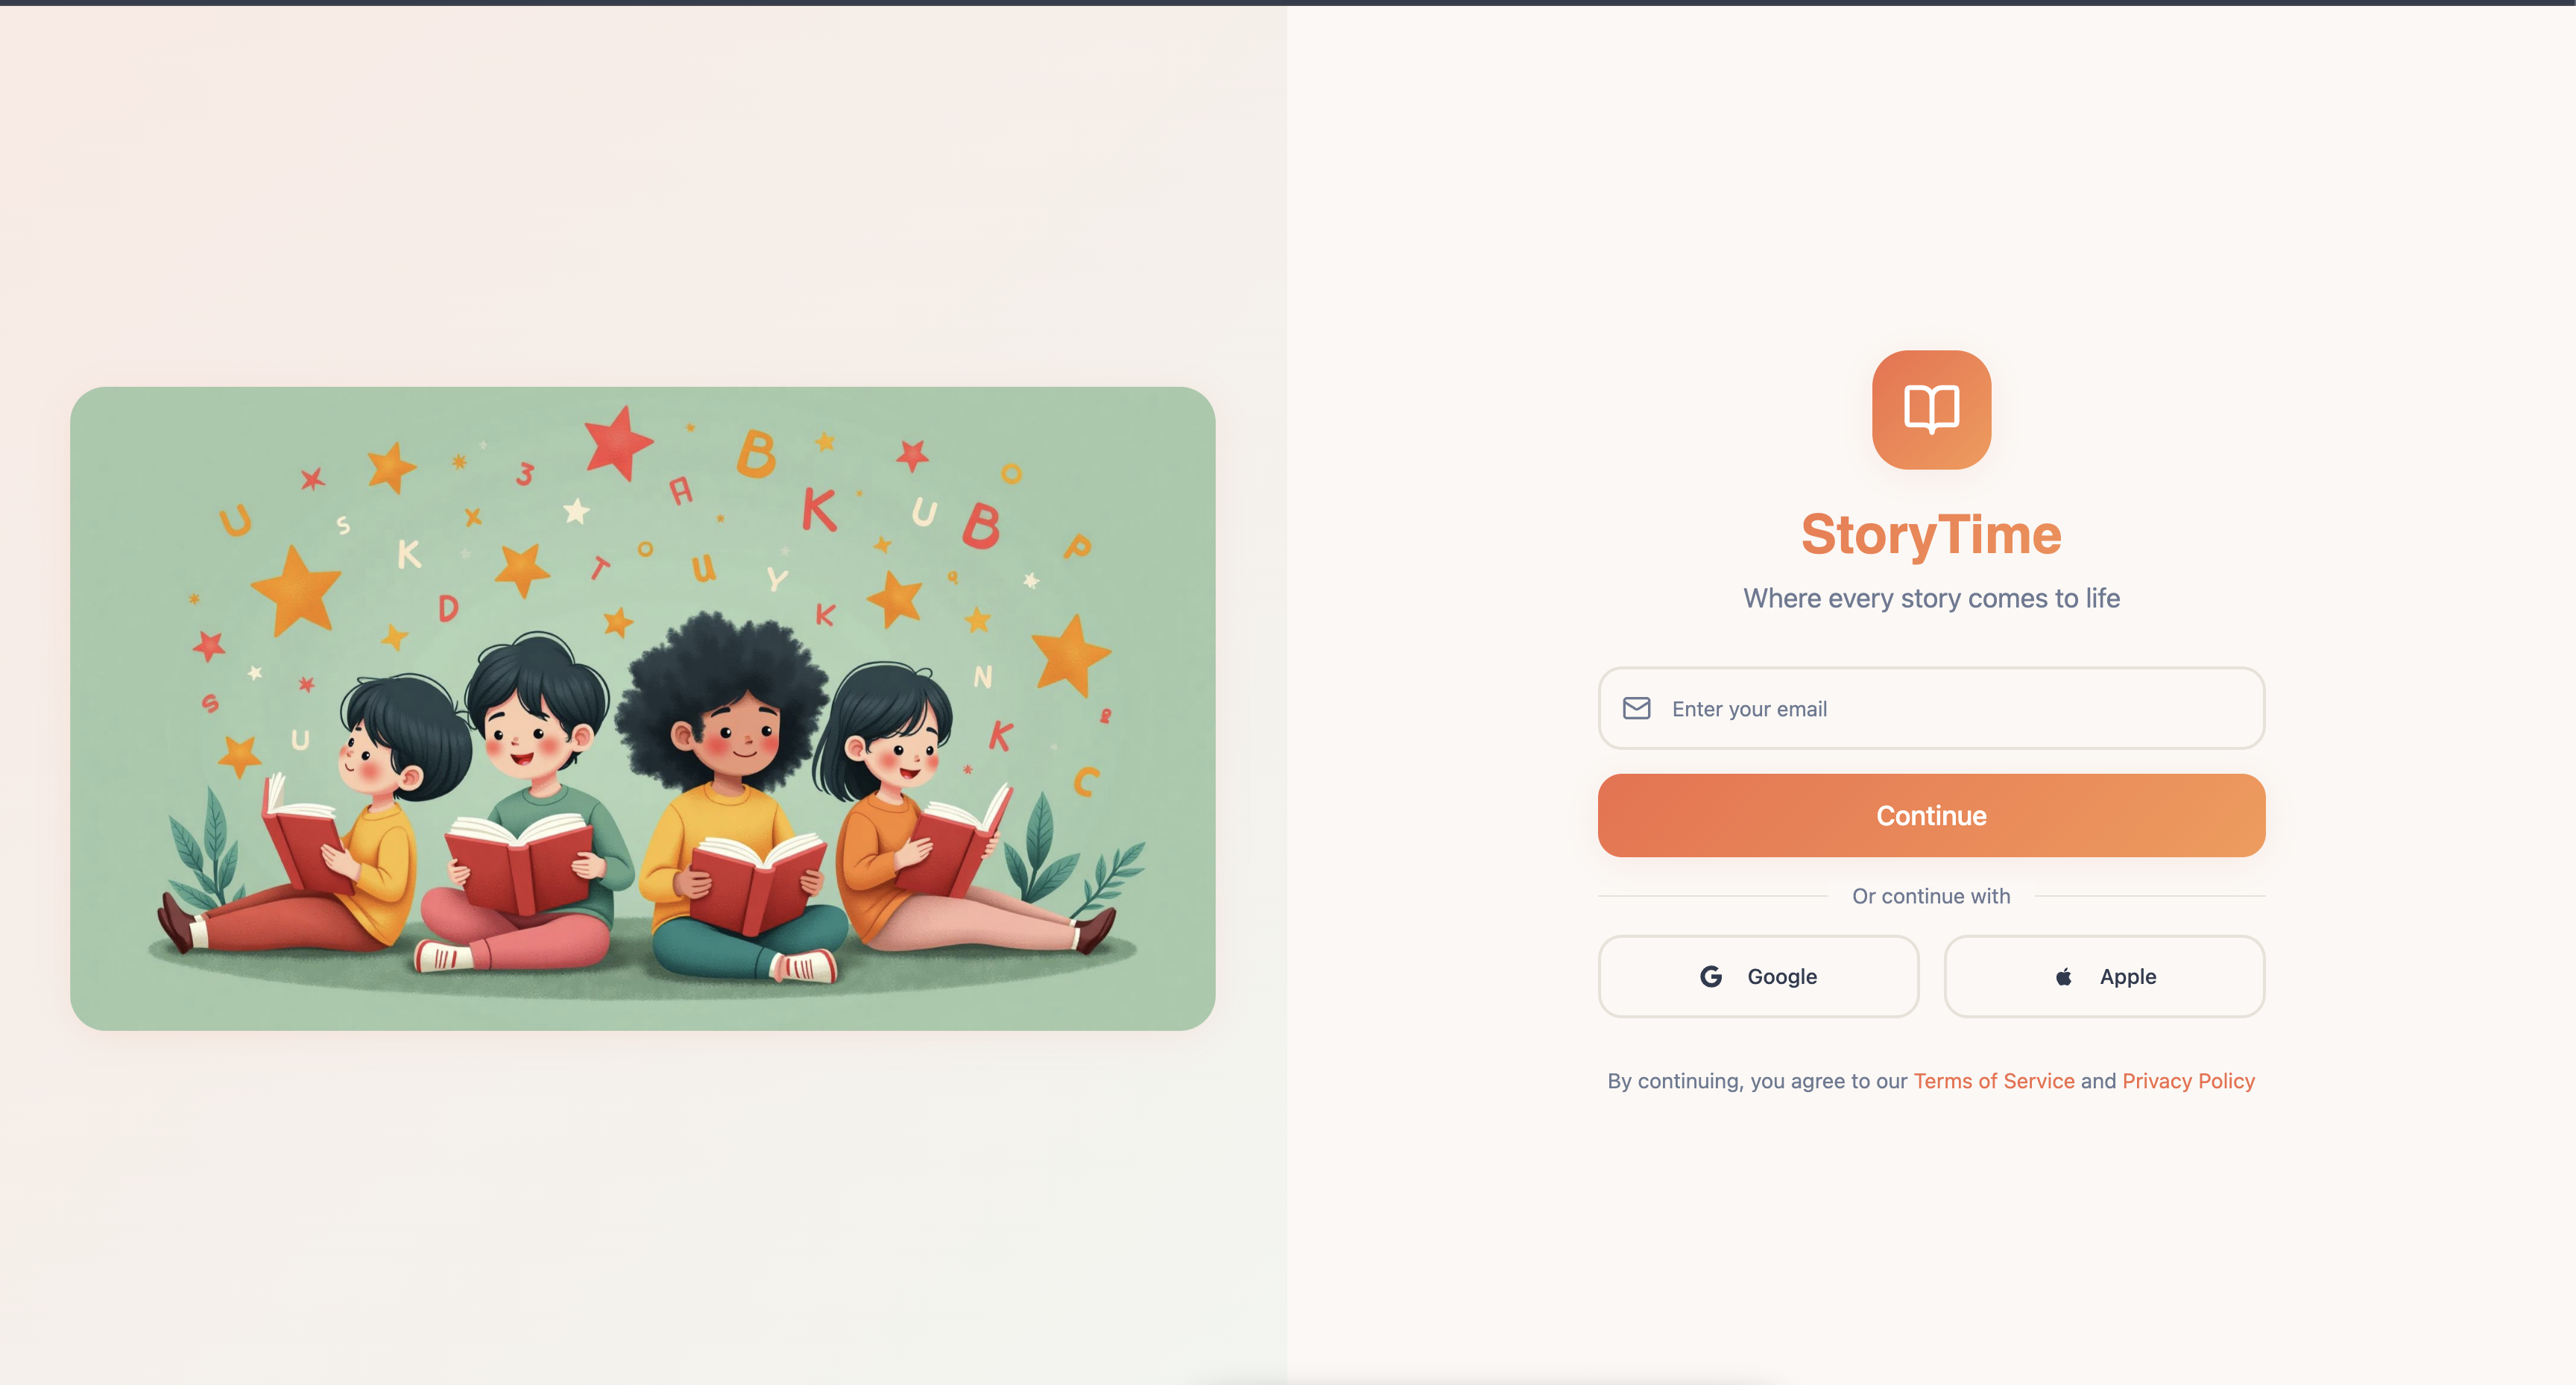Image resolution: width=2576 pixels, height=1385 pixels.
Task: Click the Apple logo icon
Action: point(2063,976)
